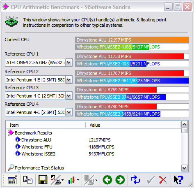Click the Benchmark Results diamond tree icon
The height and width of the screenshot is (188, 194).
tap(11, 132)
